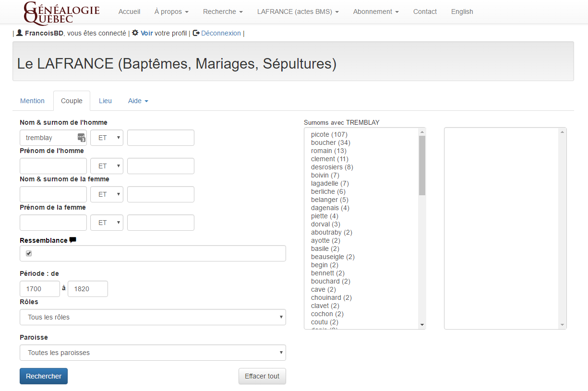Open the Contact page
Viewport: 588px width, 391px height.
(x=425, y=12)
